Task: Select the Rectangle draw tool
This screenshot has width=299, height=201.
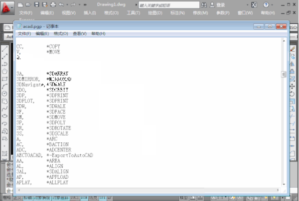Action: [4, 78]
